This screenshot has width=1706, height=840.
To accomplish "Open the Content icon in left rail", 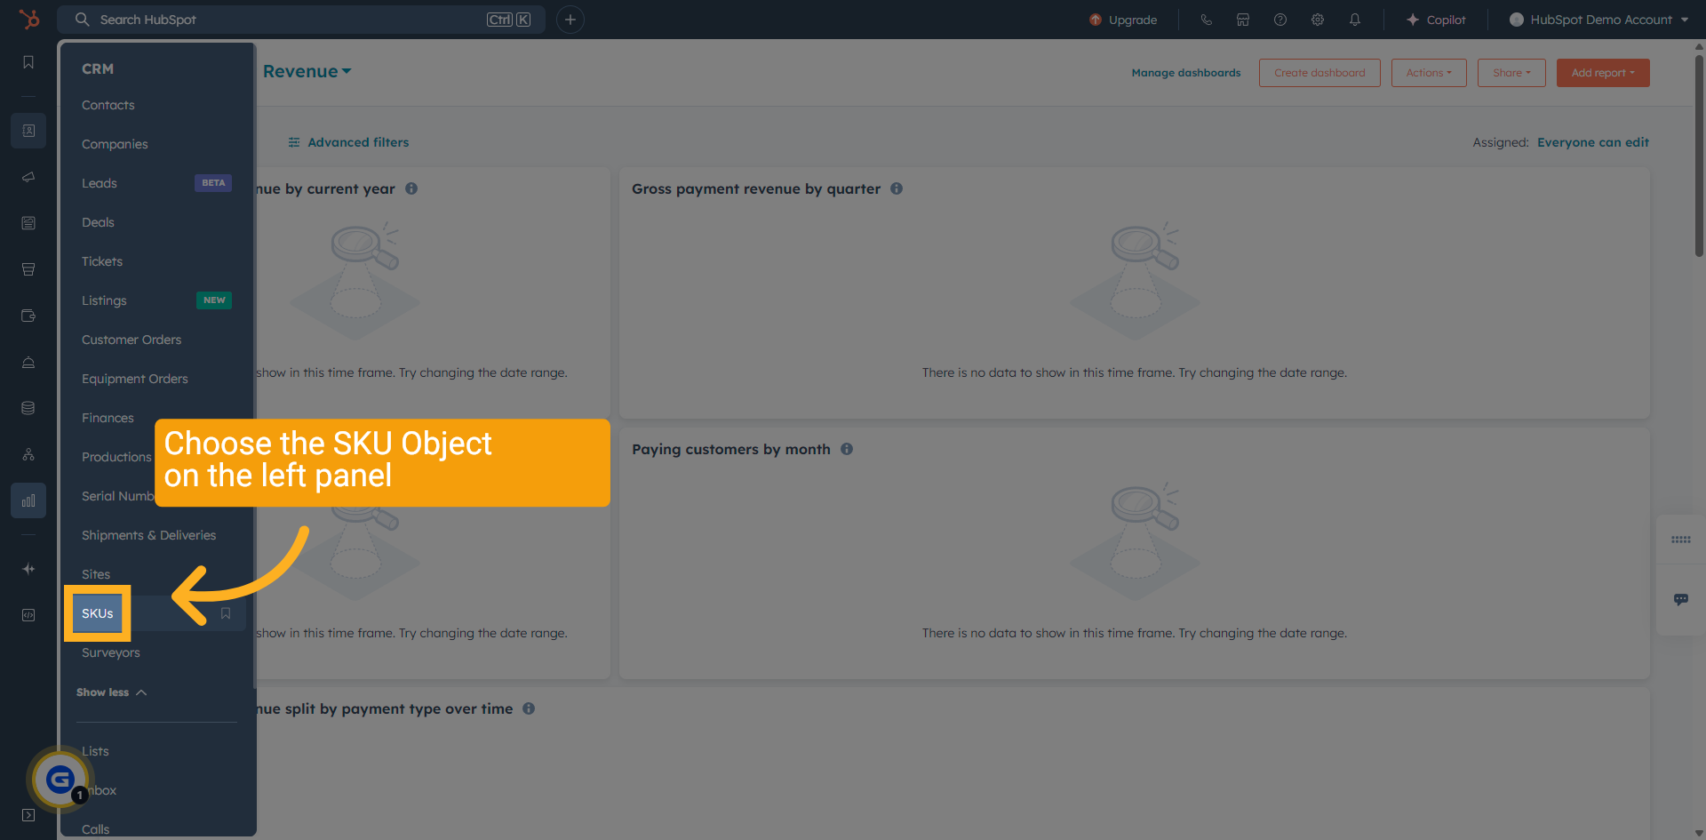I will [28, 223].
